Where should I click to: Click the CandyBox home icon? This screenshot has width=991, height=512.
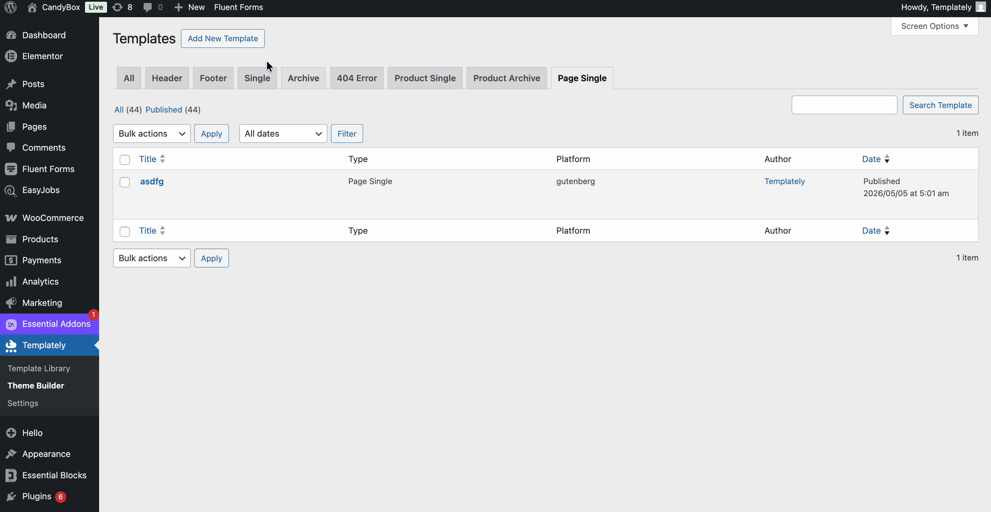click(32, 7)
